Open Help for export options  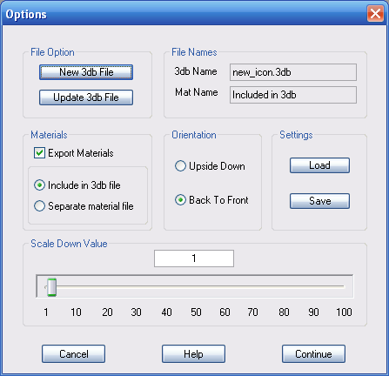[193, 354]
